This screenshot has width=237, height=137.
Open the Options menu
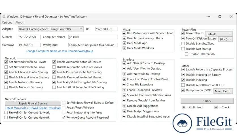[7, 22]
